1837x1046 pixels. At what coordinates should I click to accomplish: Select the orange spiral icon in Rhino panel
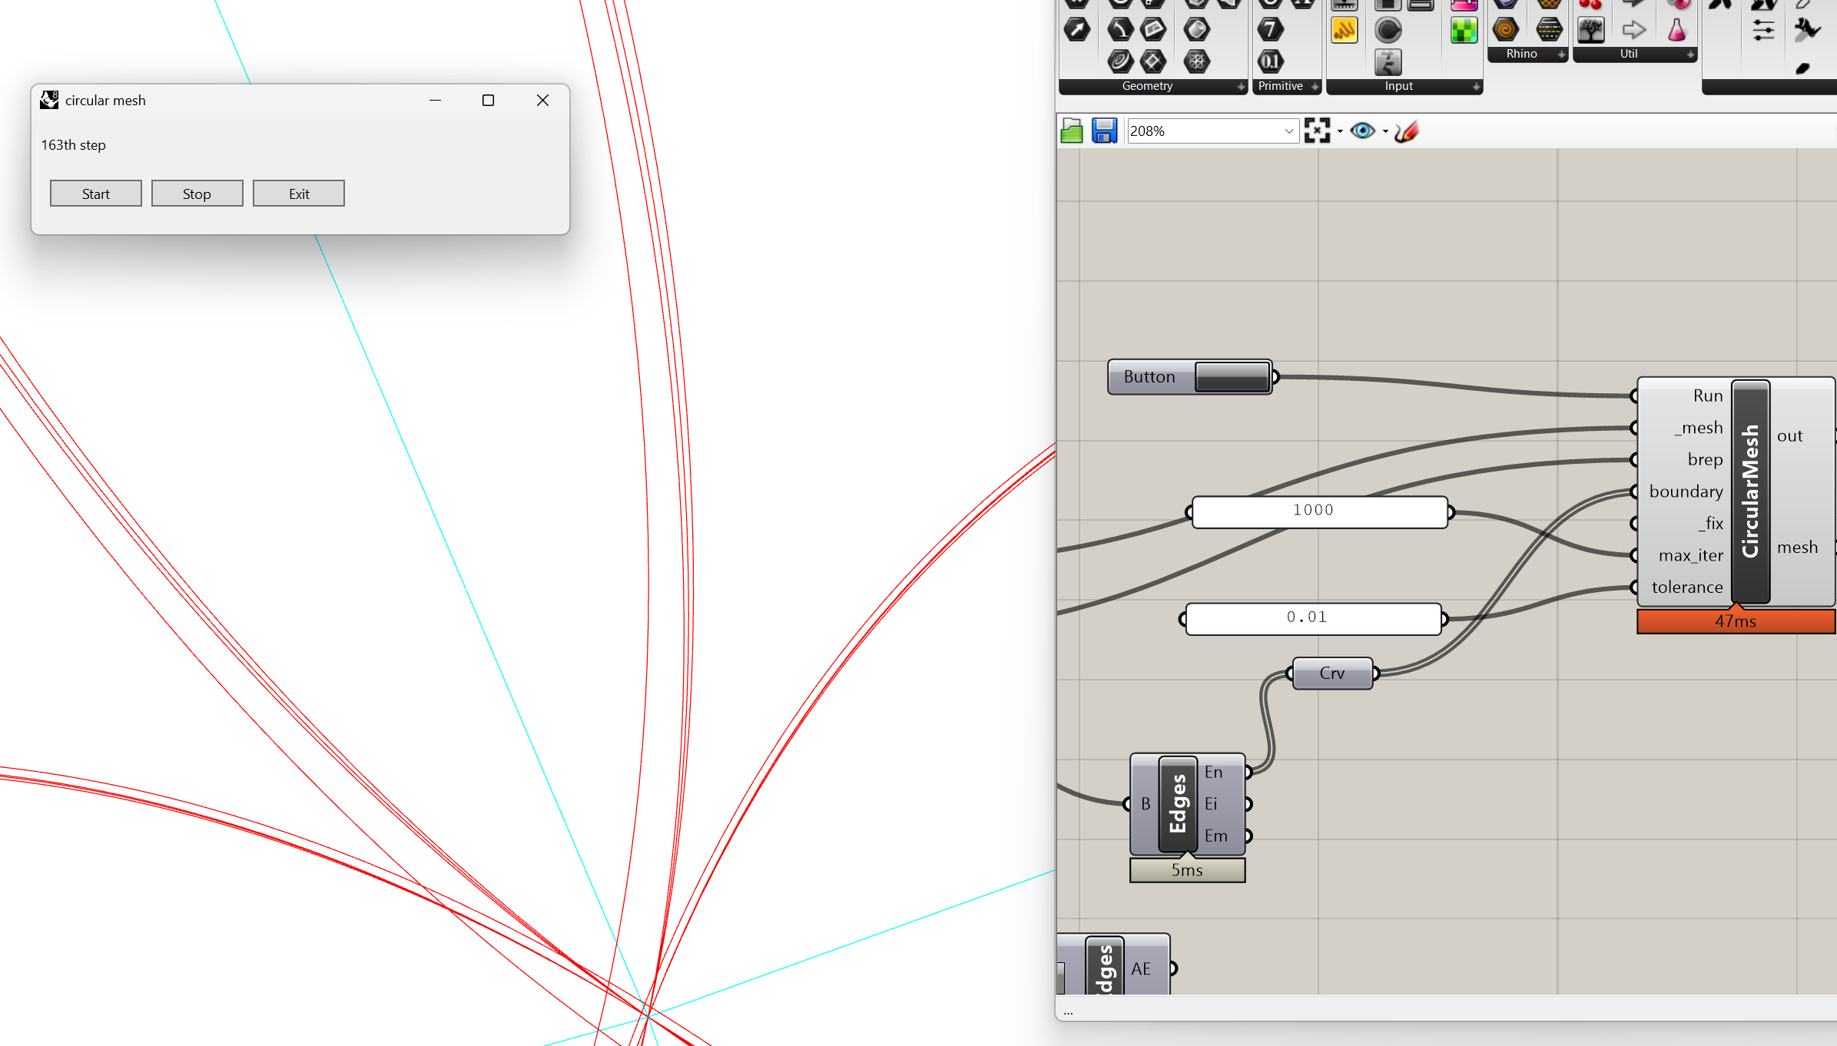coord(1505,31)
